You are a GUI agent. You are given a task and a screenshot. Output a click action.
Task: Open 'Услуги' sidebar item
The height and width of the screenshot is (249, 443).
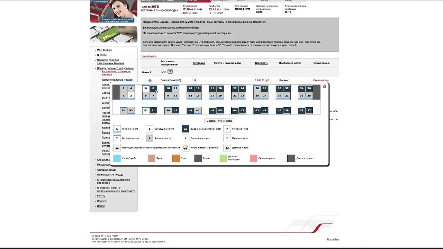(101, 196)
